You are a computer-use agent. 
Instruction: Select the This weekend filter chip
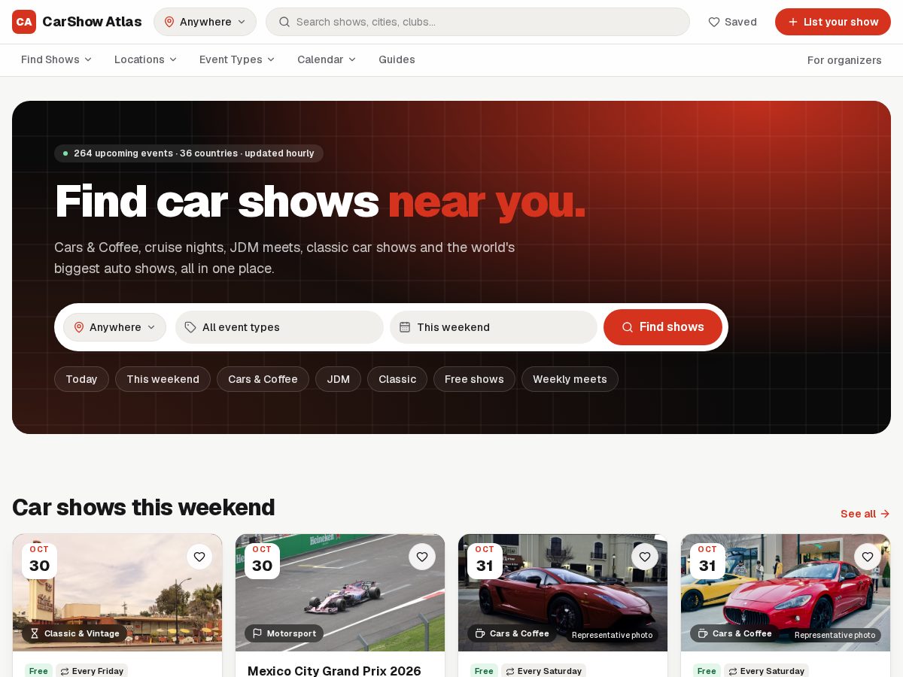[163, 379]
